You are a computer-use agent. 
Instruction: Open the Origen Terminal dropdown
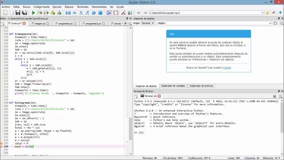(x=148, y=23)
